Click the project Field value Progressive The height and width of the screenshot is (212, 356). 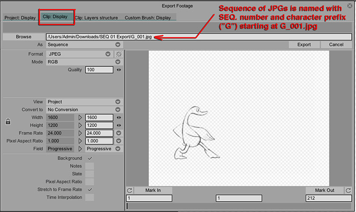(60, 149)
